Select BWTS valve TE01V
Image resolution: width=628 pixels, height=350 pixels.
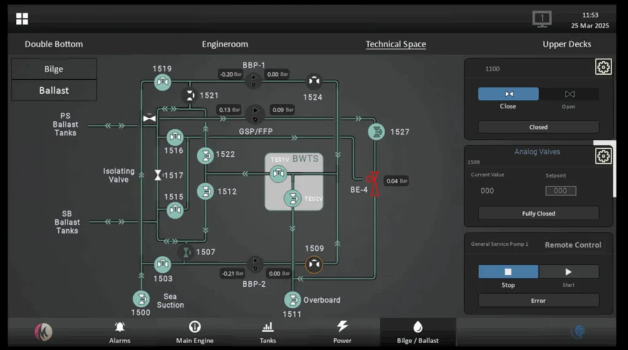pyautogui.click(x=278, y=173)
